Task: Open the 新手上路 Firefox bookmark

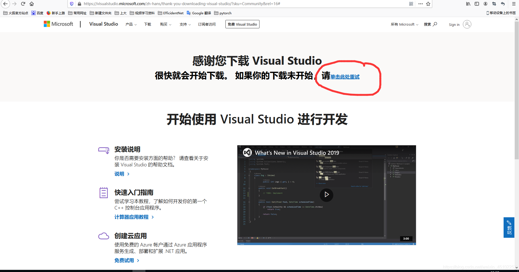Action: (56, 13)
